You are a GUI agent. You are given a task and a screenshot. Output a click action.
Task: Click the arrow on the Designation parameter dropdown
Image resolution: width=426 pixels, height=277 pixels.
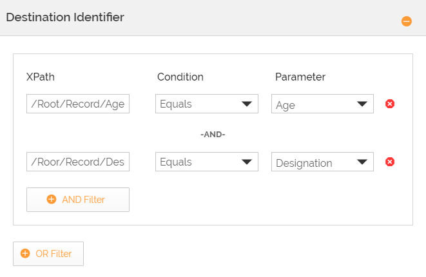click(362, 162)
